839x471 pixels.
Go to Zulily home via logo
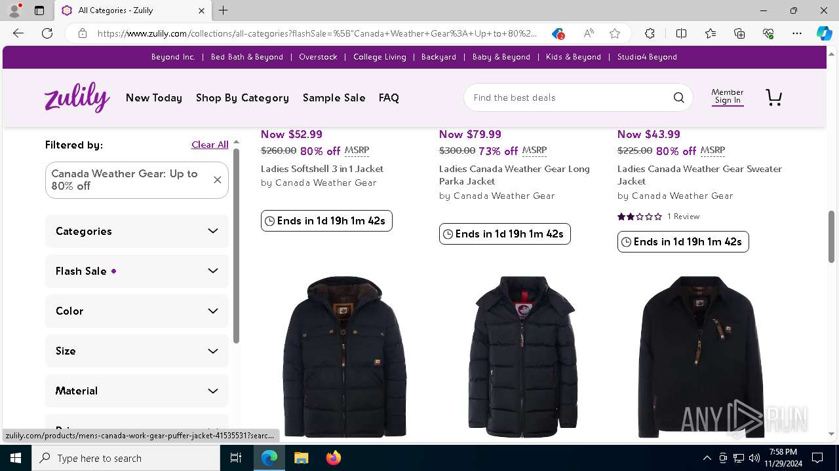click(x=77, y=97)
